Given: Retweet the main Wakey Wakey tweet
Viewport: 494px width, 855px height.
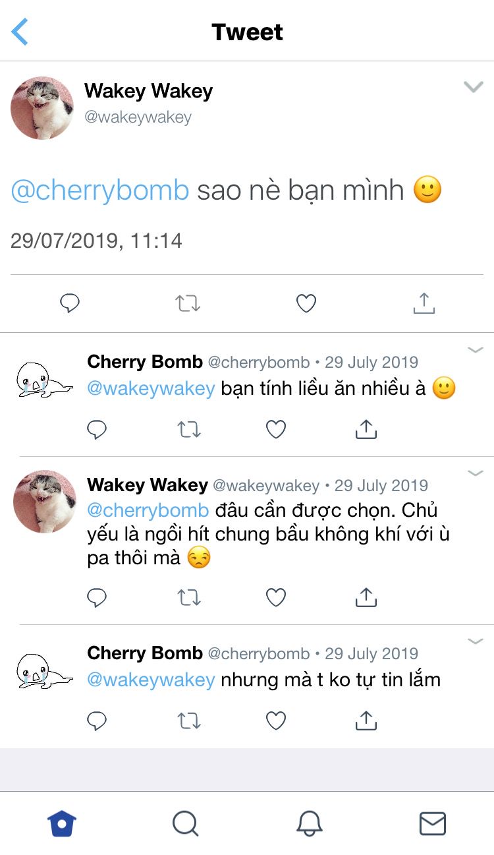Looking at the screenshot, I should click(x=188, y=303).
